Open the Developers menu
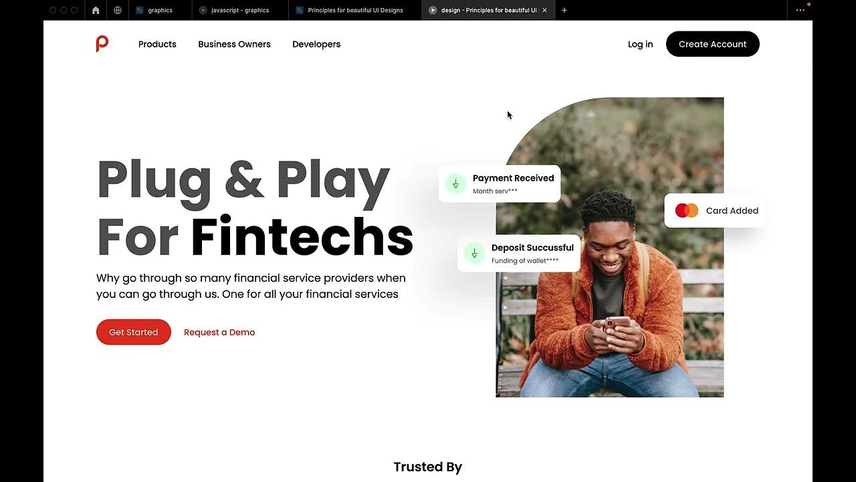 (316, 44)
